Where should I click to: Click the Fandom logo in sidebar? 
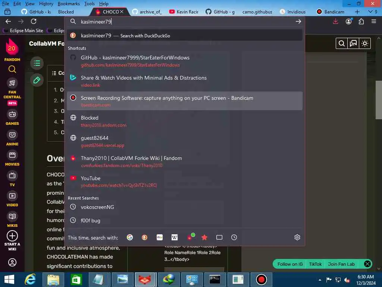coord(12,50)
